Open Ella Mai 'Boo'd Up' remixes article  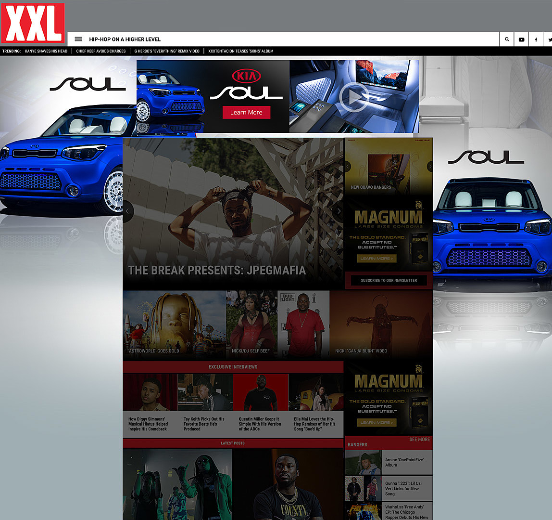[315, 424]
